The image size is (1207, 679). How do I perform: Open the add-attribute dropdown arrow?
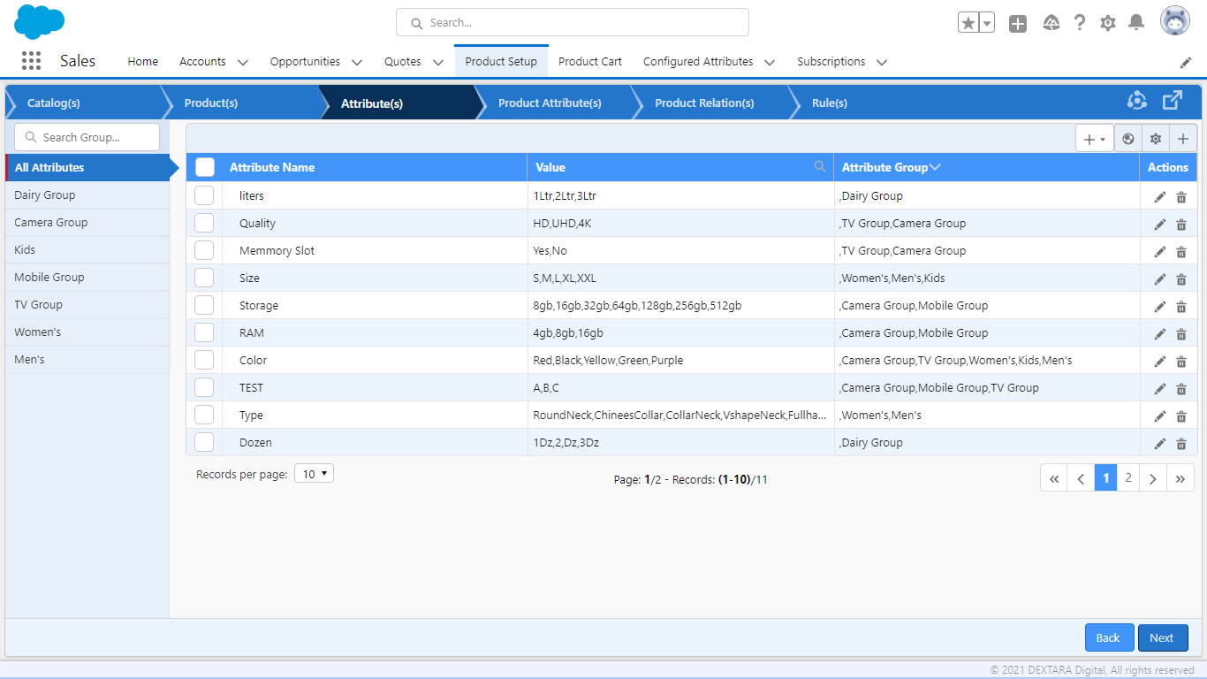pos(1103,138)
